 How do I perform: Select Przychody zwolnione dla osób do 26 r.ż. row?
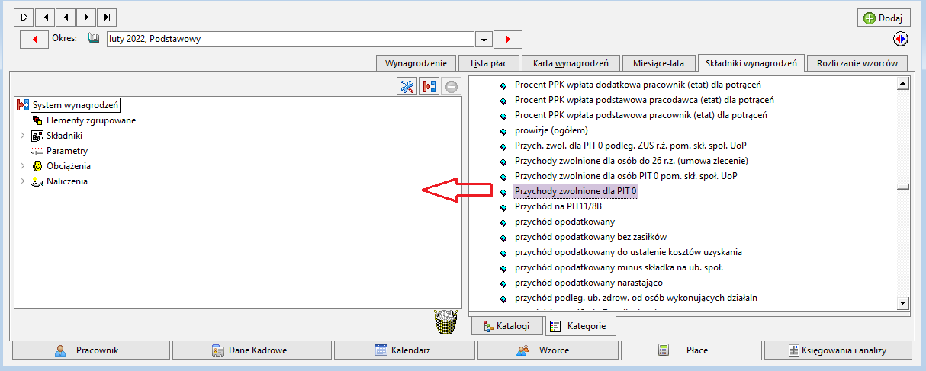coord(631,161)
